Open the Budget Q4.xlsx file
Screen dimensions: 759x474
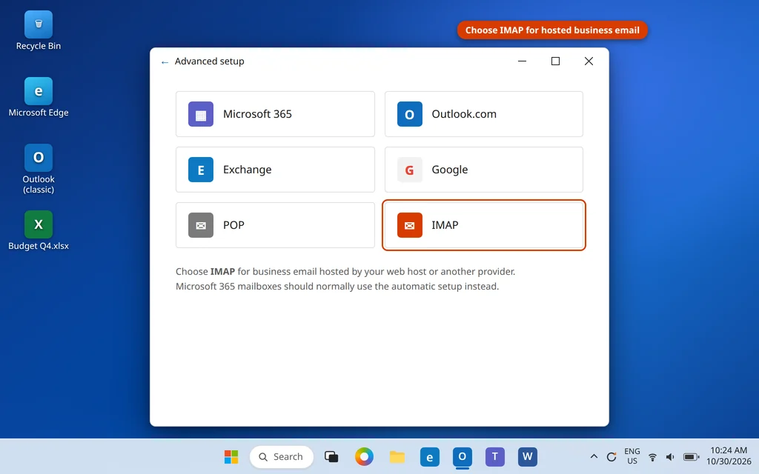[x=39, y=231]
